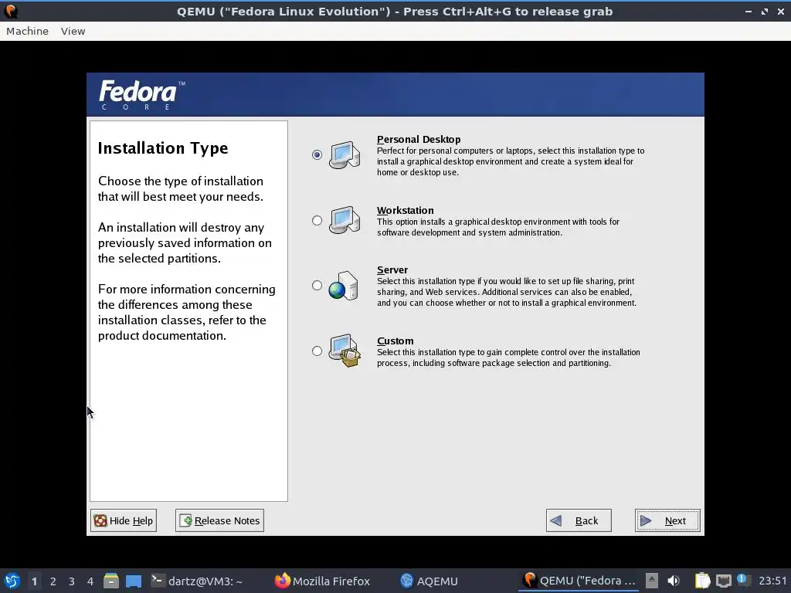Click the Fedora Core logo
This screenshot has height=593, width=791.
(x=142, y=95)
